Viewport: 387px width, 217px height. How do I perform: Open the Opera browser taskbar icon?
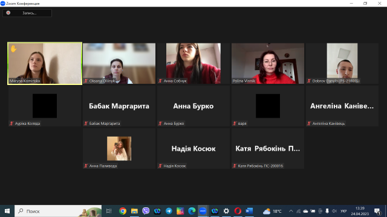tap(238, 211)
